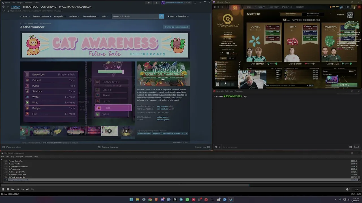
Task: Click Send arrow in Casterlabs chat
Action: pos(356,147)
